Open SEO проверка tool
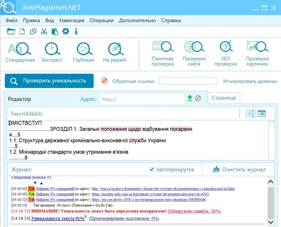 (226, 54)
